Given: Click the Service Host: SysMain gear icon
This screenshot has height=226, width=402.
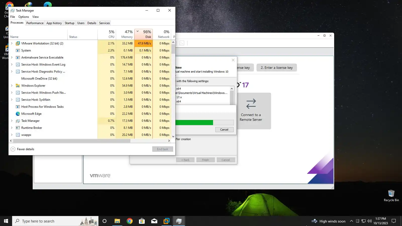Looking at the screenshot, I should coord(18,100).
